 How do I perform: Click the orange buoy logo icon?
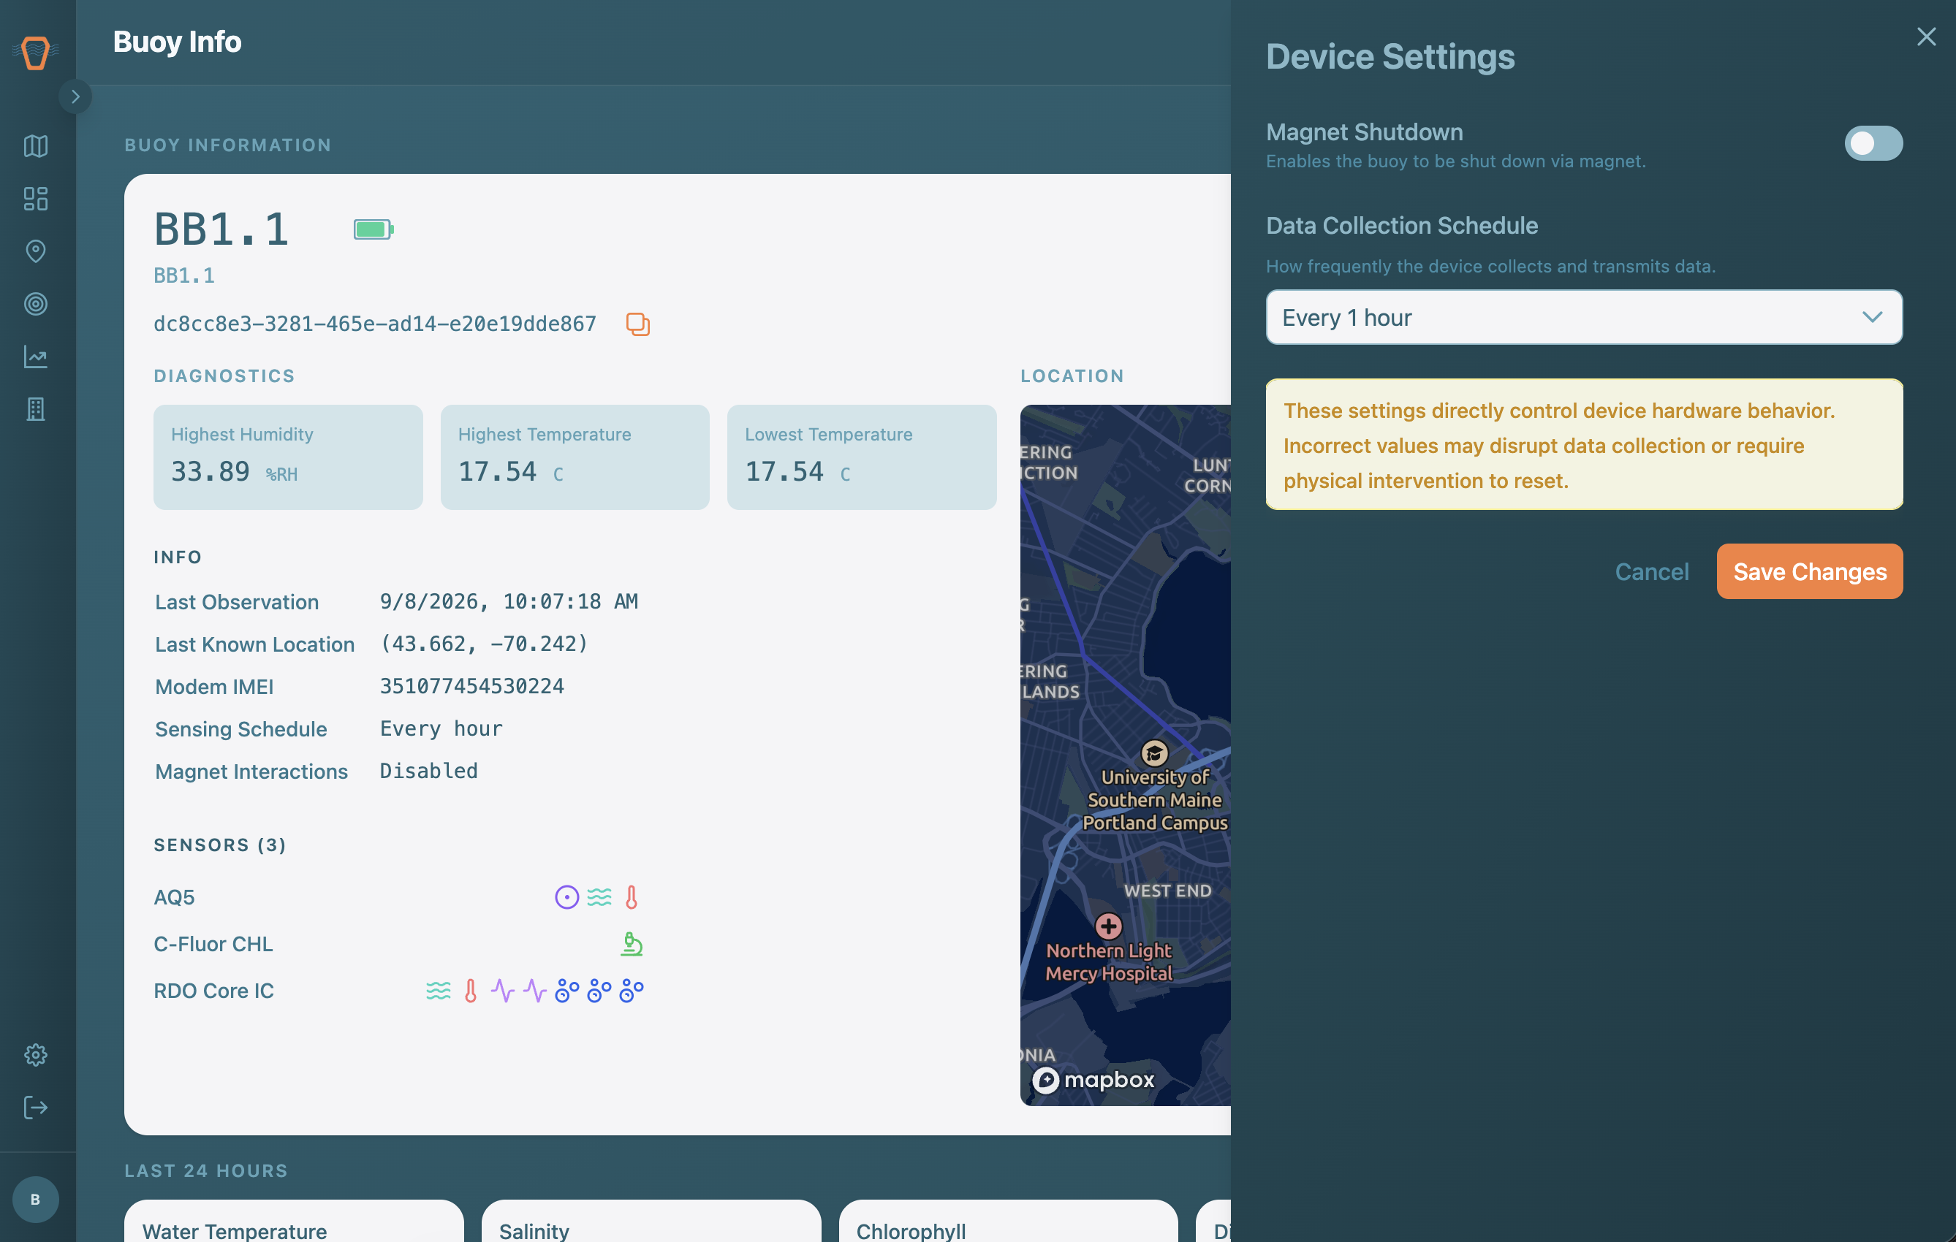point(36,53)
